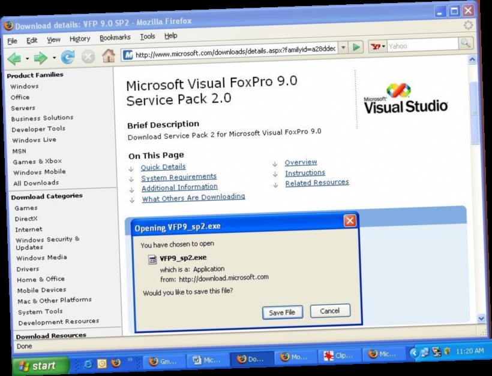Follow the What Others Are Downloading link
The width and height of the screenshot is (492, 376).
tap(193, 198)
